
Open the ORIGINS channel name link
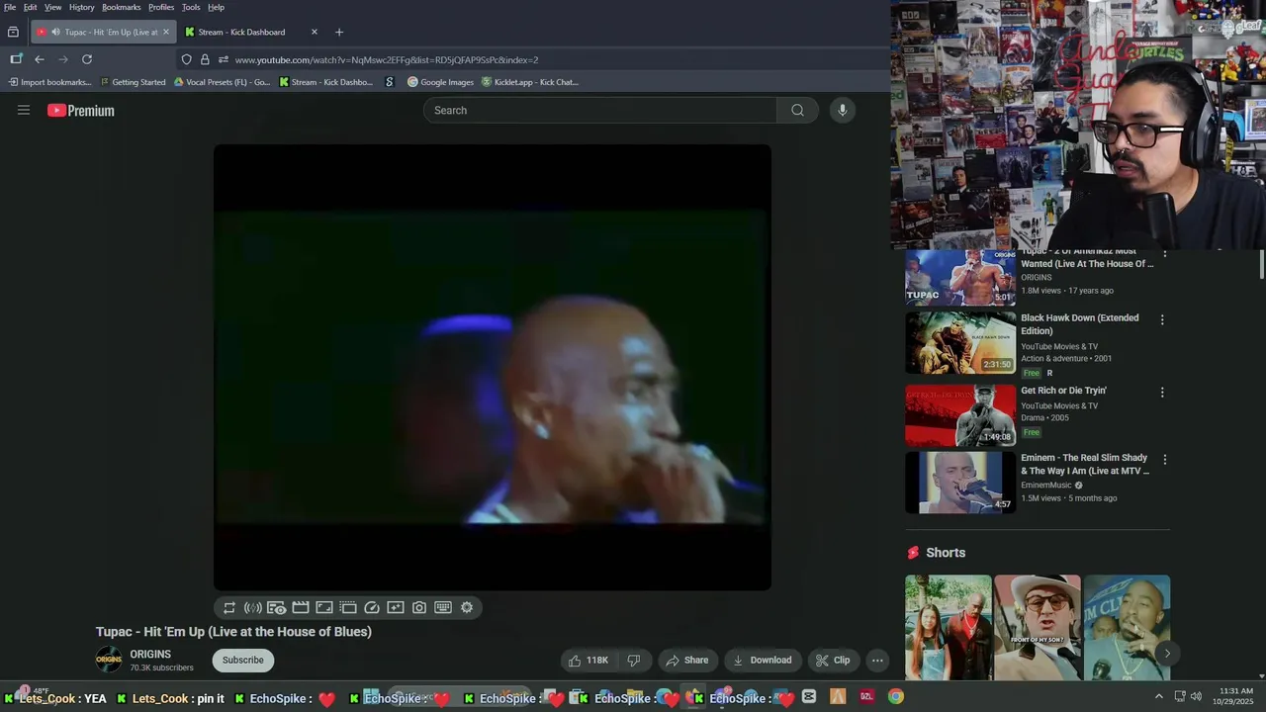150,655
